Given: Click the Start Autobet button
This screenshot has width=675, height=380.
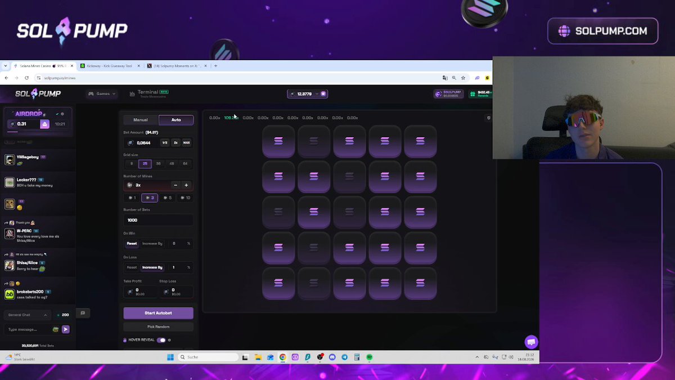Looking at the screenshot, I should (x=158, y=313).
